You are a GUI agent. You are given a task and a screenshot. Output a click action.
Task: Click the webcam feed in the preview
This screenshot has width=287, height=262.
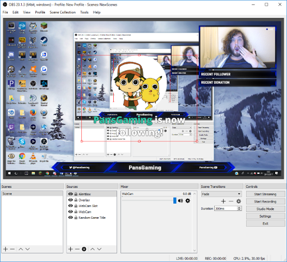(x=237, y=47)
